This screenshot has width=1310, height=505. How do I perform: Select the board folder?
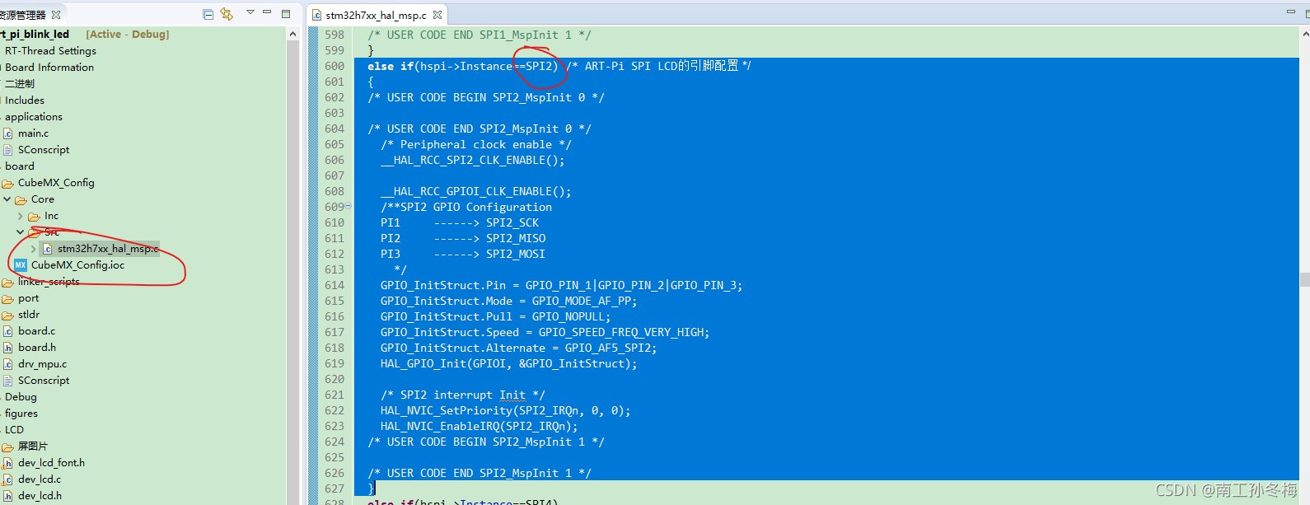point(20,166)
